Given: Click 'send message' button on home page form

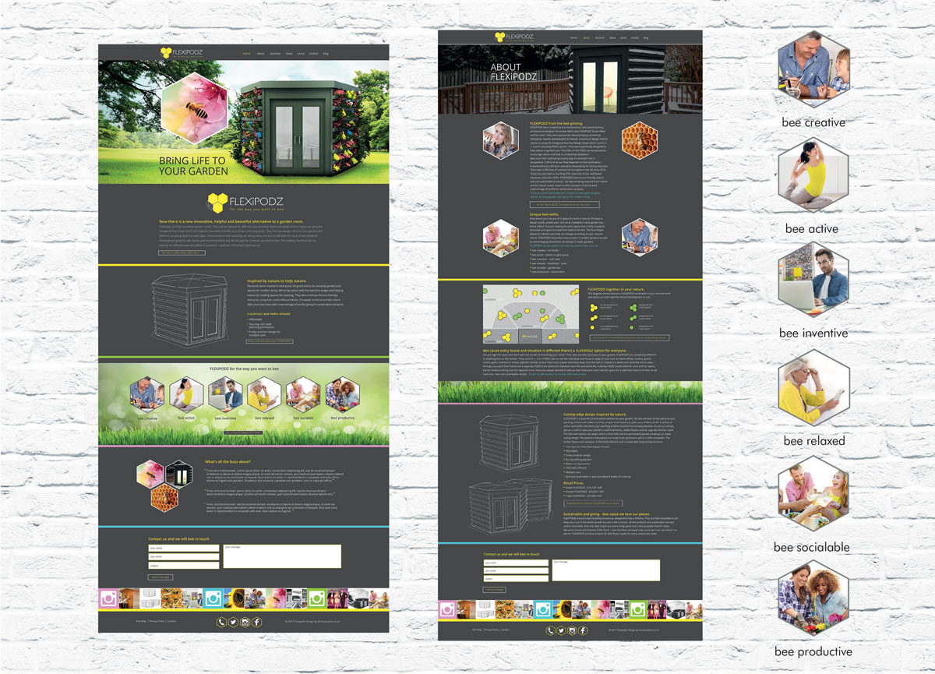Looking at the screenshot, I should (x=161, y=577).
